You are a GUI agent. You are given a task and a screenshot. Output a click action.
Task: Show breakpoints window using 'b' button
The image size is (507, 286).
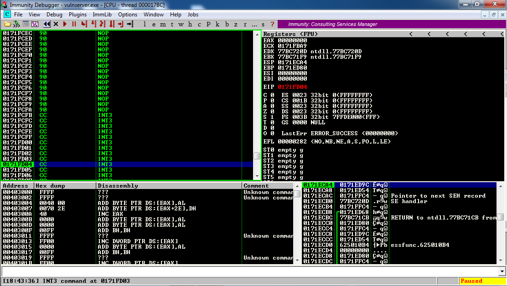tap(227, 24)
